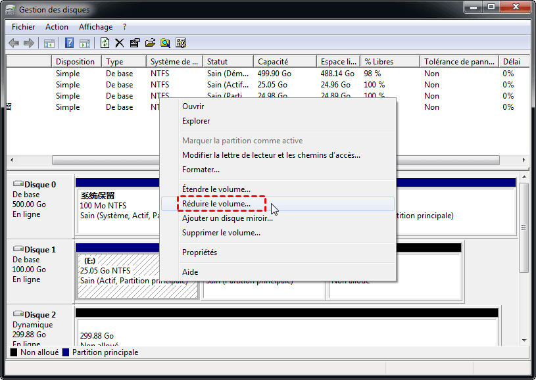
Task: Open Properties via the toolbar icon
Action: pyautogui.click(x=135, y=43)
